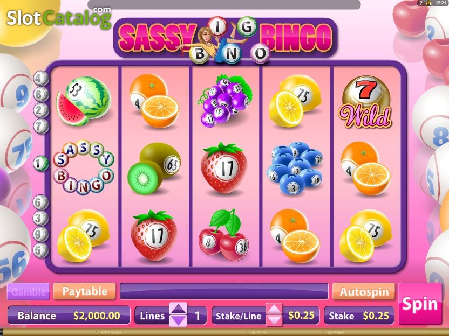Image resolution: width=449 pixels, height=336 pixels.
Task: Click the Sassy Bingo scatter symbol
Action: click(84, 167)
